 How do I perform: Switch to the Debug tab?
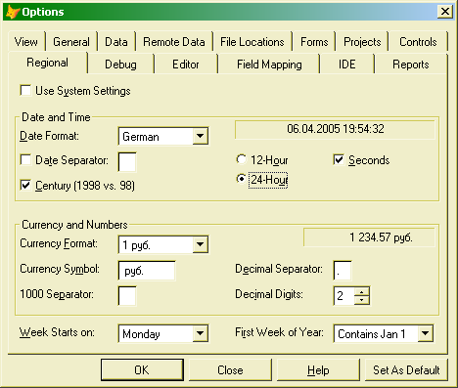tap(120, 65)
